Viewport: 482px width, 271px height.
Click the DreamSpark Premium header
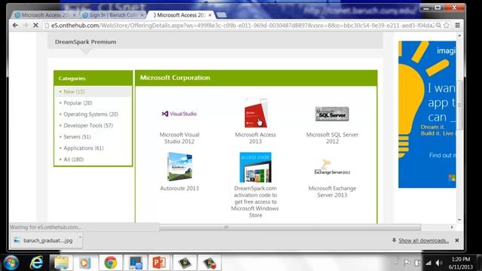pyautogui.click(x=85, y=42)
